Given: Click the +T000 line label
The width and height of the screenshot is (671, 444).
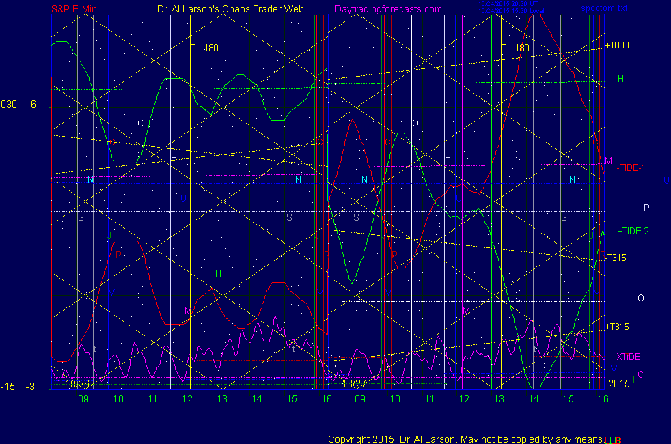Looking at the screenshot, I should point(616,45).
